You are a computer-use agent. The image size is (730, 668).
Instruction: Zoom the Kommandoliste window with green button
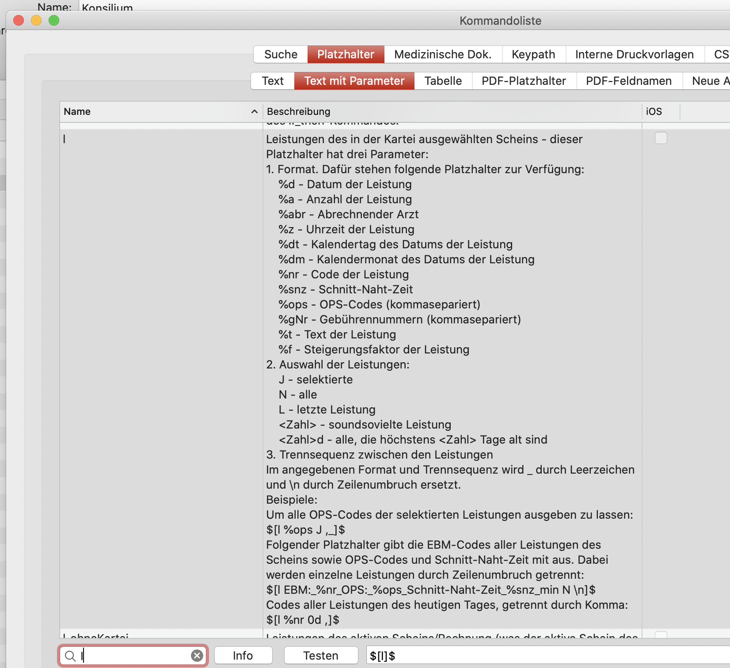[x=54, y=20]
